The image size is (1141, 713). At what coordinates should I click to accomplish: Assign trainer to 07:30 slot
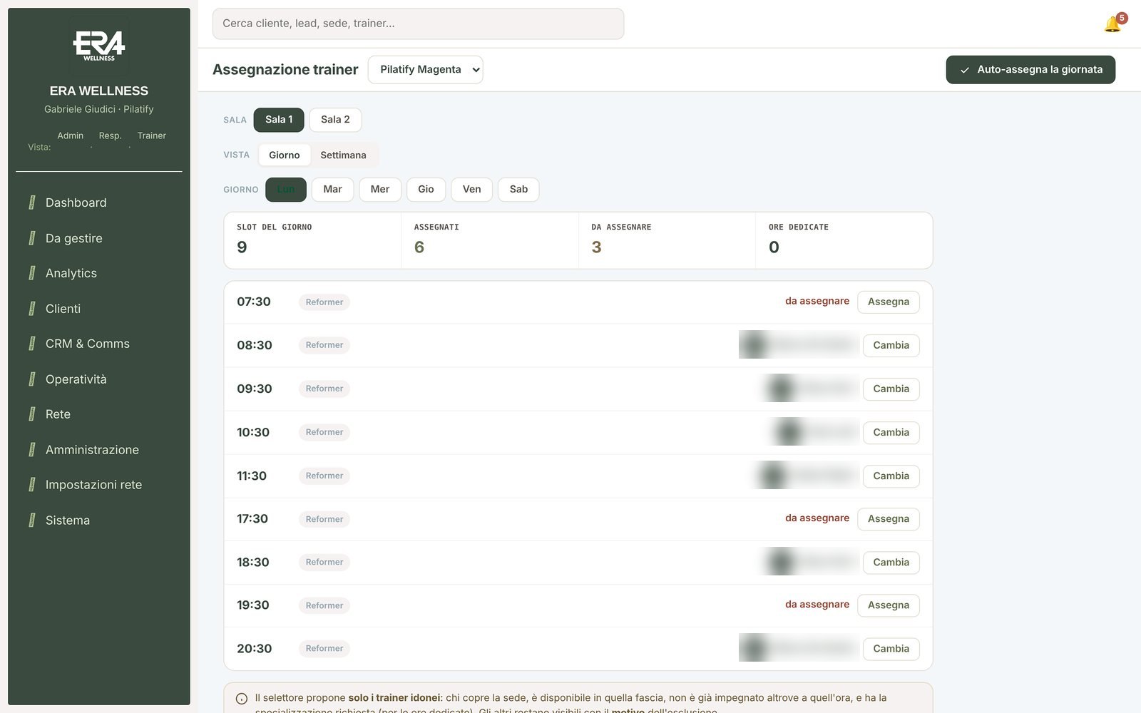pyautogui.click(x=889, y=302)
